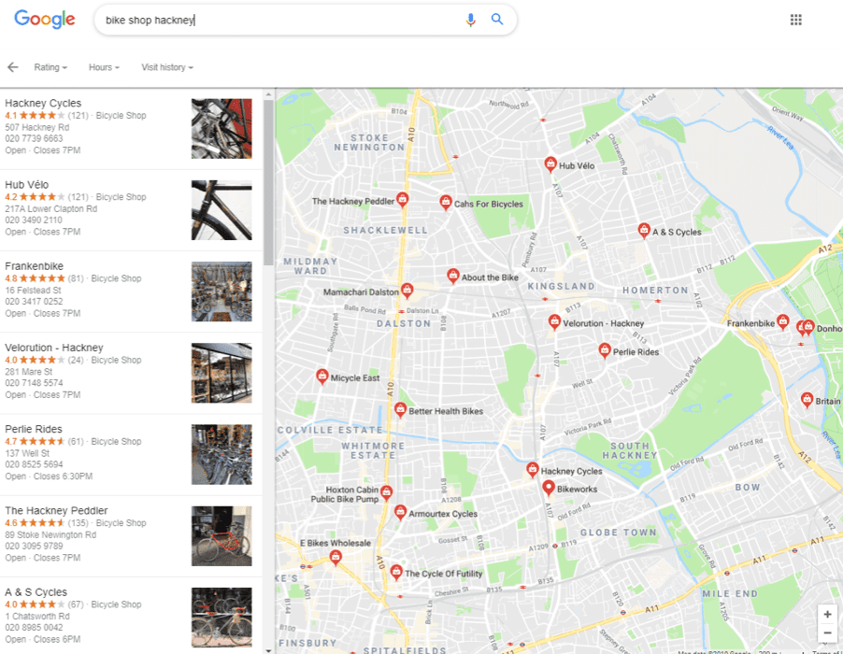The image size is (843, 654).
Task: Click the results list scrollbar thumb
Action: click(268, 182)
